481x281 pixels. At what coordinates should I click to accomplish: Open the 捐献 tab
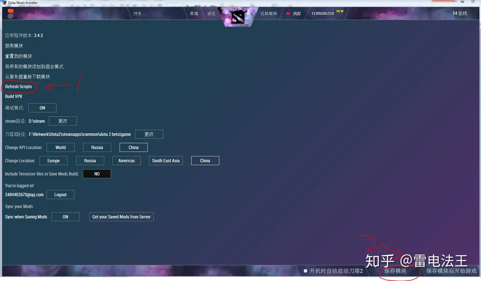pos(297,14)
